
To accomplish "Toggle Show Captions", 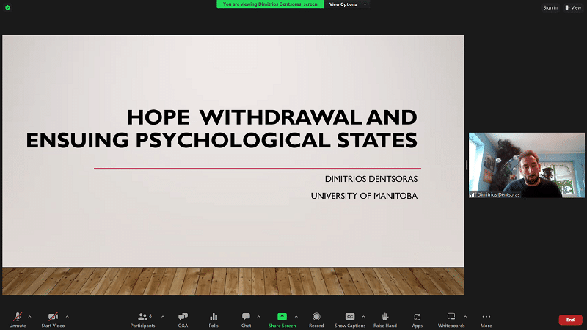I will [350, 318].
